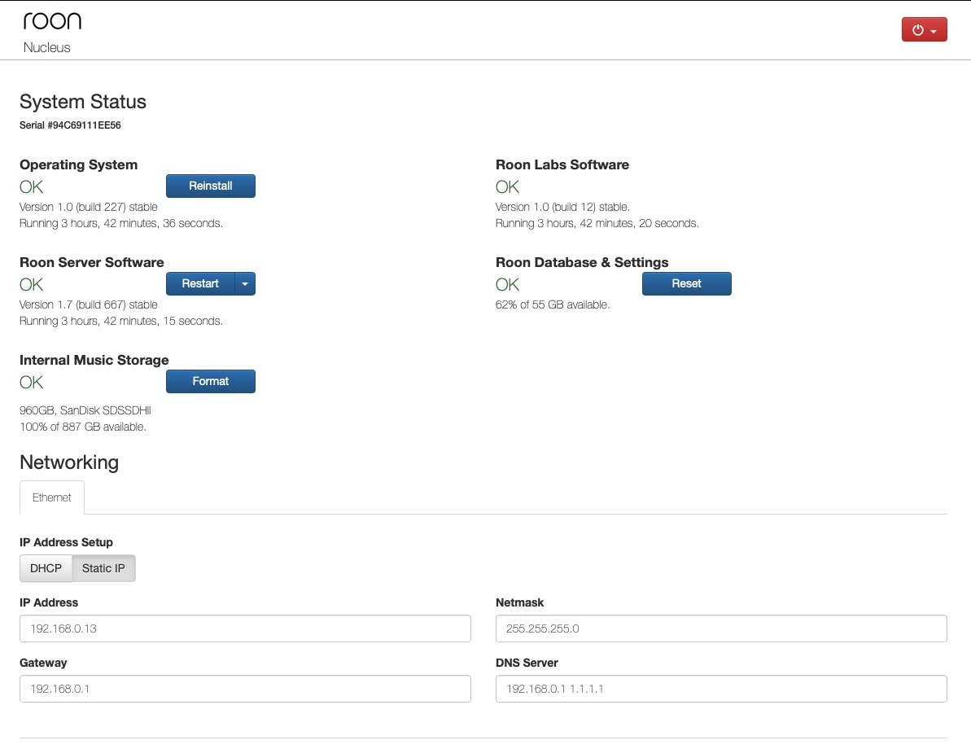
Task: Click the Nucleus label under logo
Action: (47, 48)
